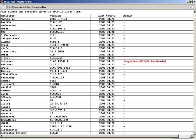Select the Microsoft antivirus name

tap(8, 84)
